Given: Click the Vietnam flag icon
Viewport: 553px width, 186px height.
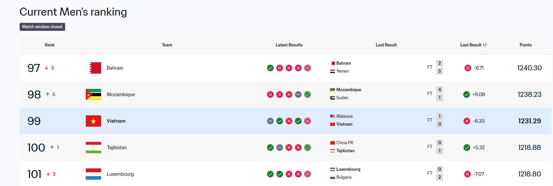Looking at the screenshot, I should click(x=93, y=121).
